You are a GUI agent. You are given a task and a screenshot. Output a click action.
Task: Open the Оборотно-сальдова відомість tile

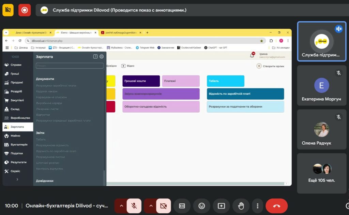(x=161, y=106)
